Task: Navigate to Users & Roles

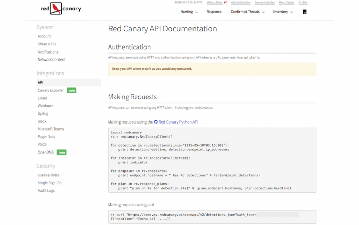Action: pos(48,175)
